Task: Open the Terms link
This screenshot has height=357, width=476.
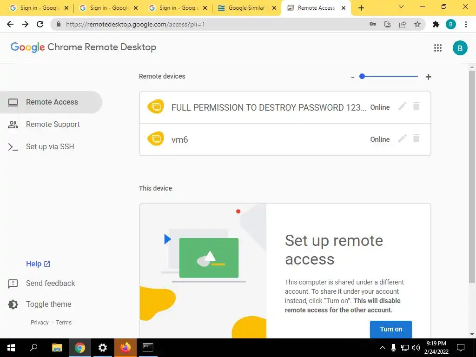Action: [64, 323]
